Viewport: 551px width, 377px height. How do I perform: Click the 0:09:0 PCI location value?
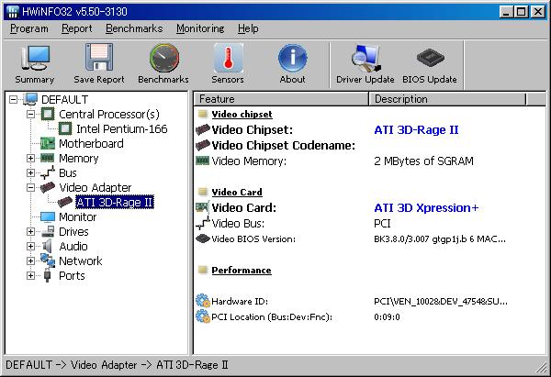(x=387, y=317)
